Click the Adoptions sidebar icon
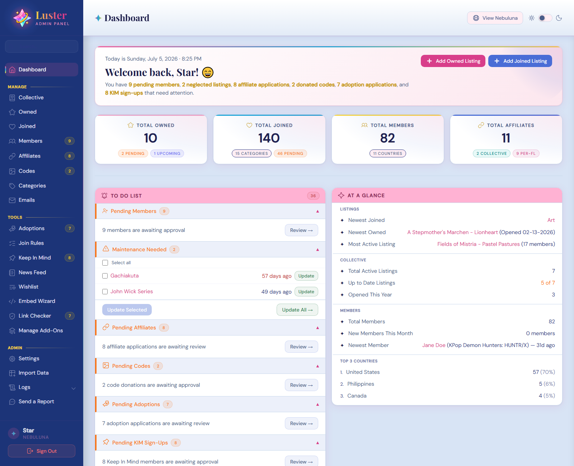This screenshot has width=574, height=466. [12, 228]
